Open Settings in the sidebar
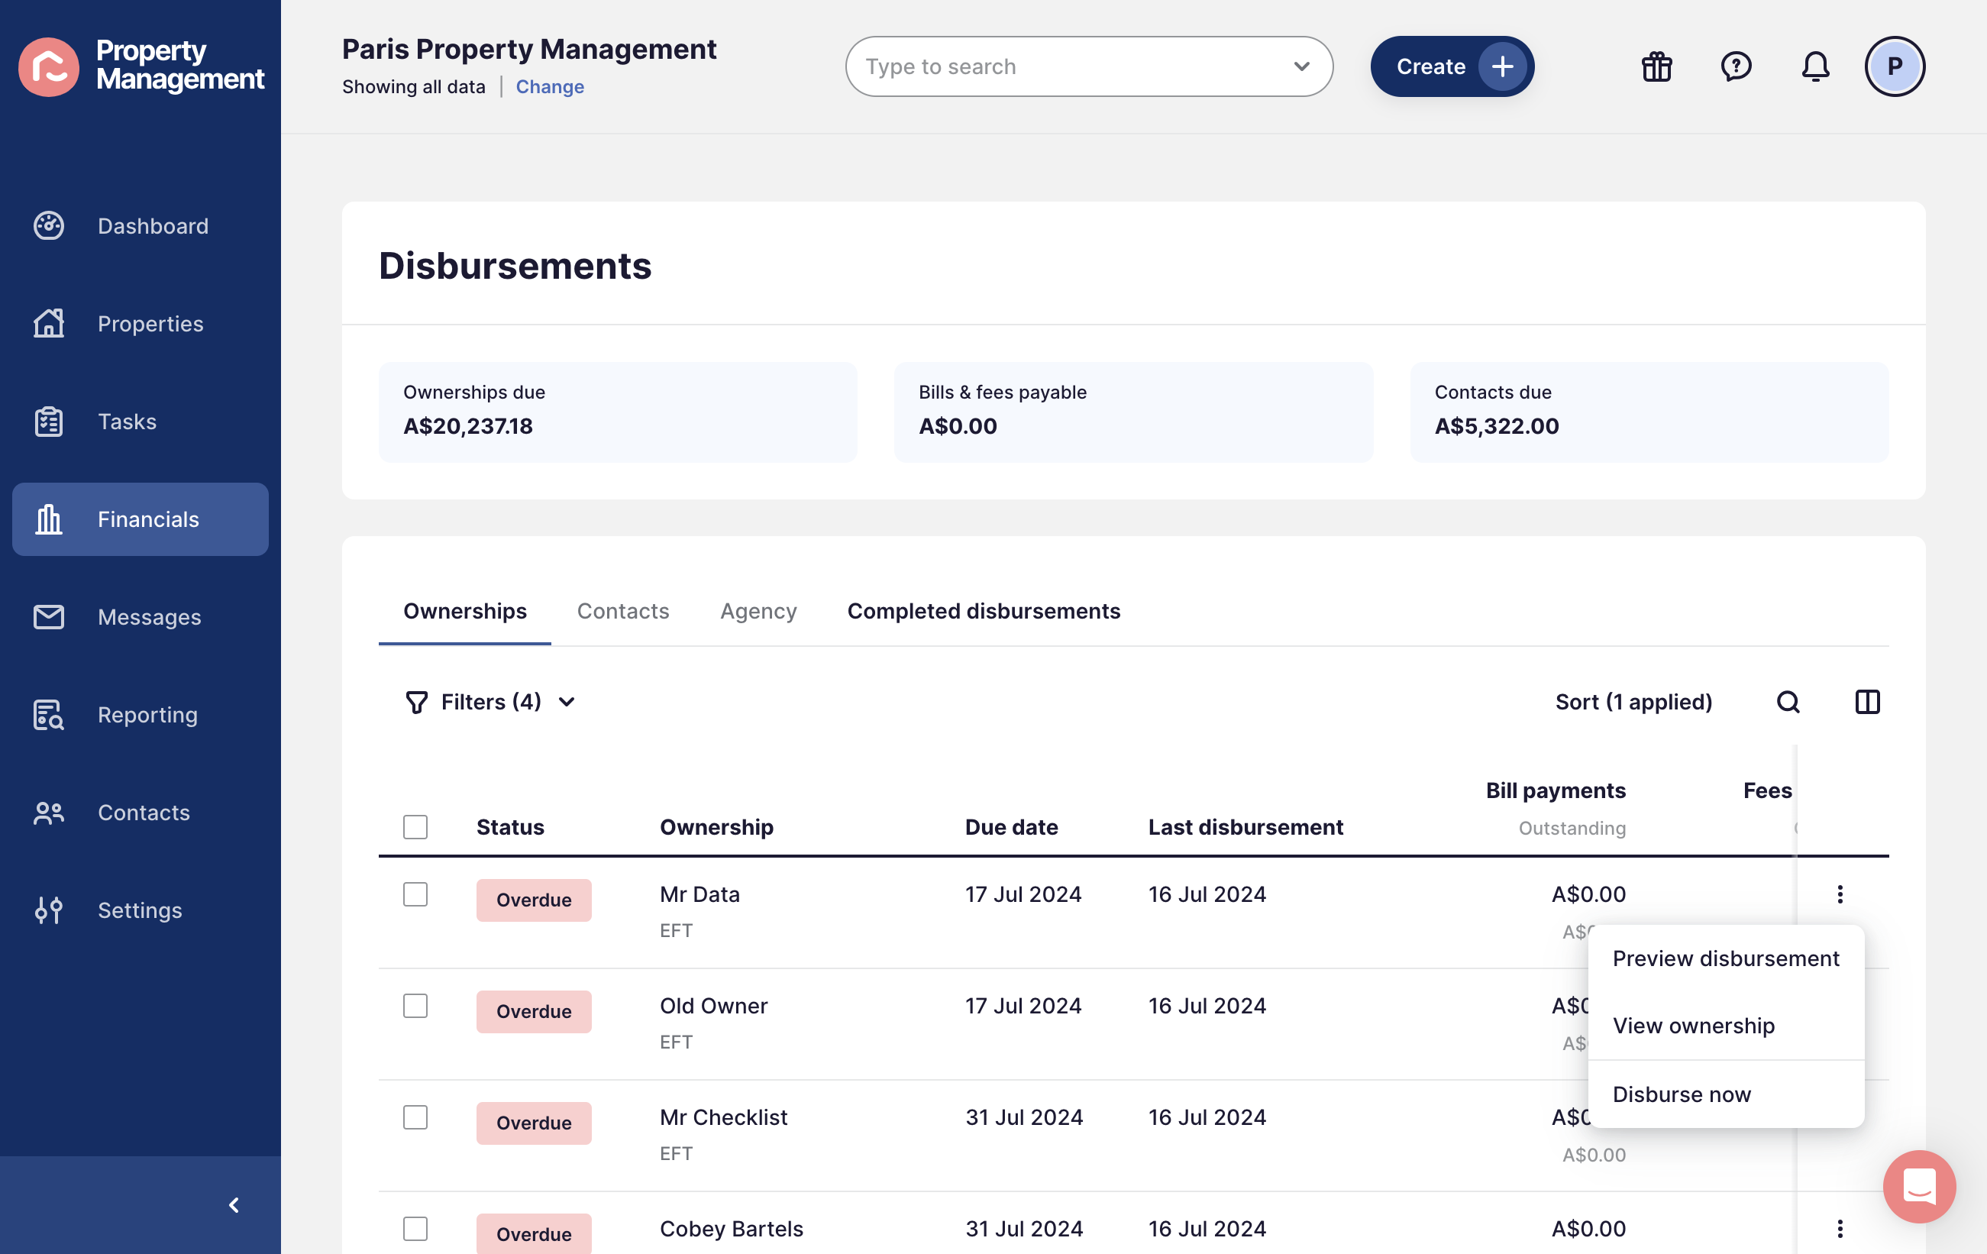This screenshot has height=1254, width=1987. 141,910
